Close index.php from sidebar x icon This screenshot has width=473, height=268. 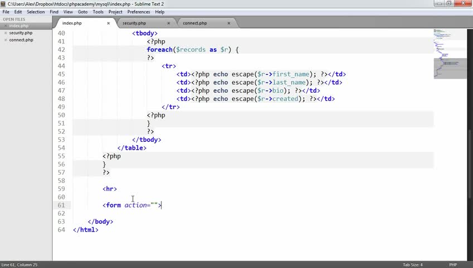6,26
